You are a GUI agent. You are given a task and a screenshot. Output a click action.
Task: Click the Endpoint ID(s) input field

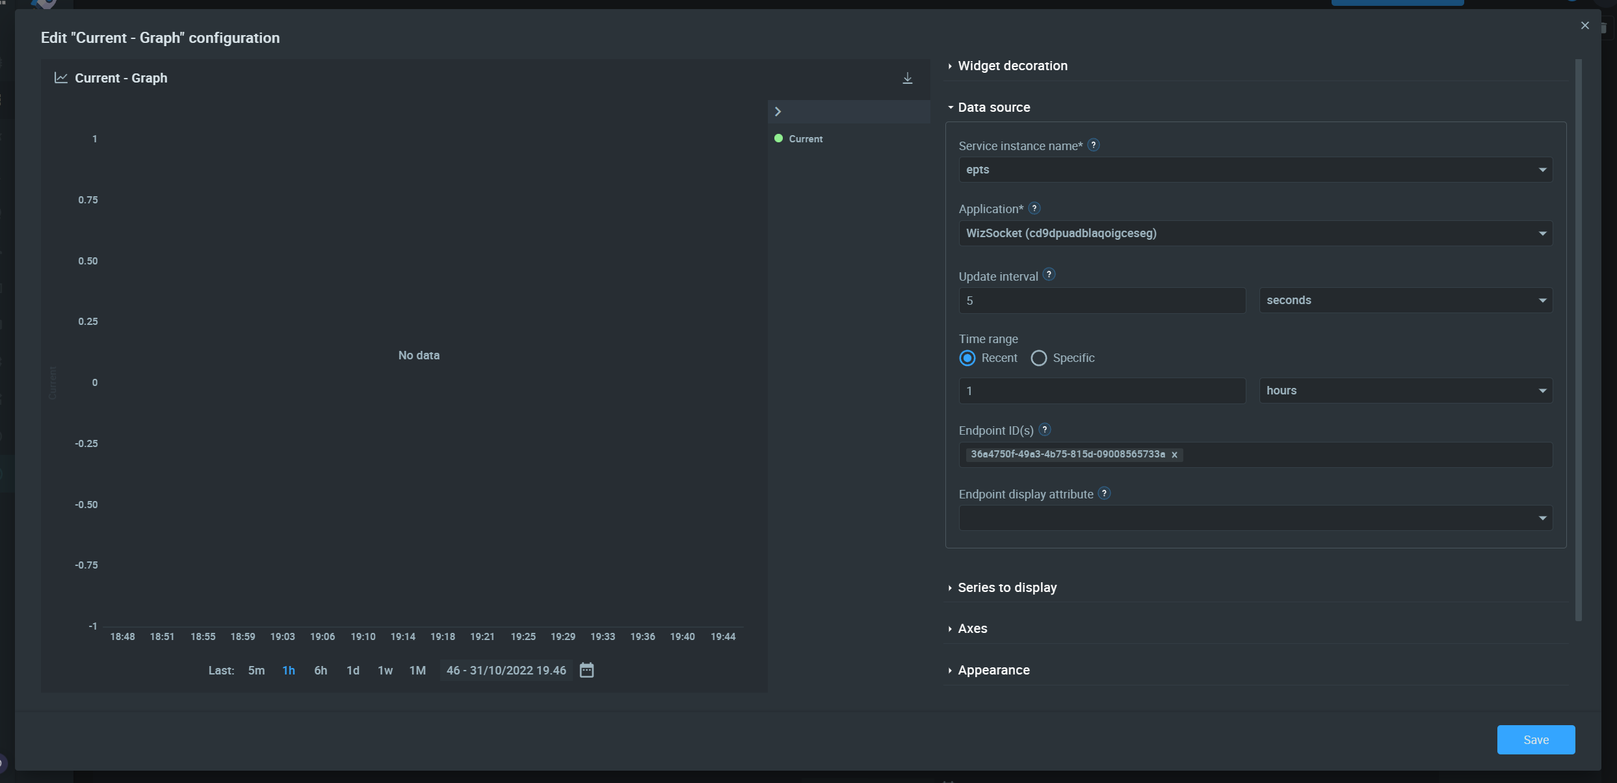tap(1255, 455)
